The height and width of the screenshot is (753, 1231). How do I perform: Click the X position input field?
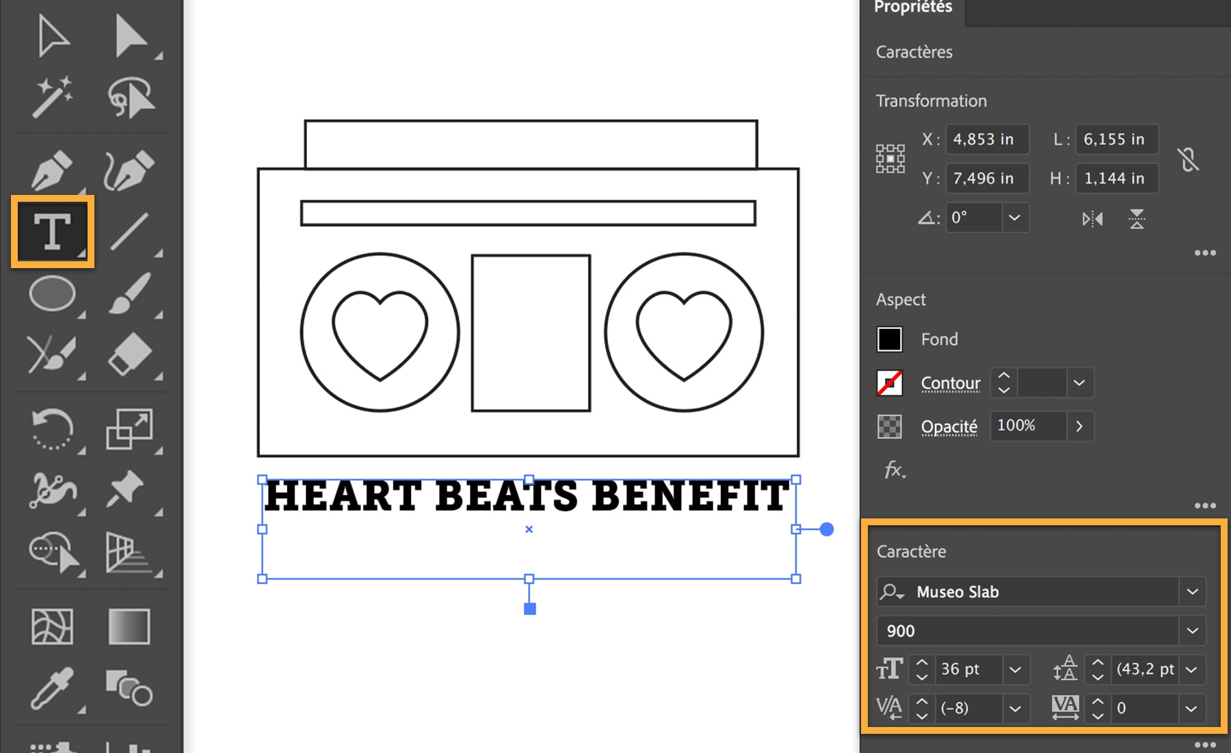tap(987, 139)
